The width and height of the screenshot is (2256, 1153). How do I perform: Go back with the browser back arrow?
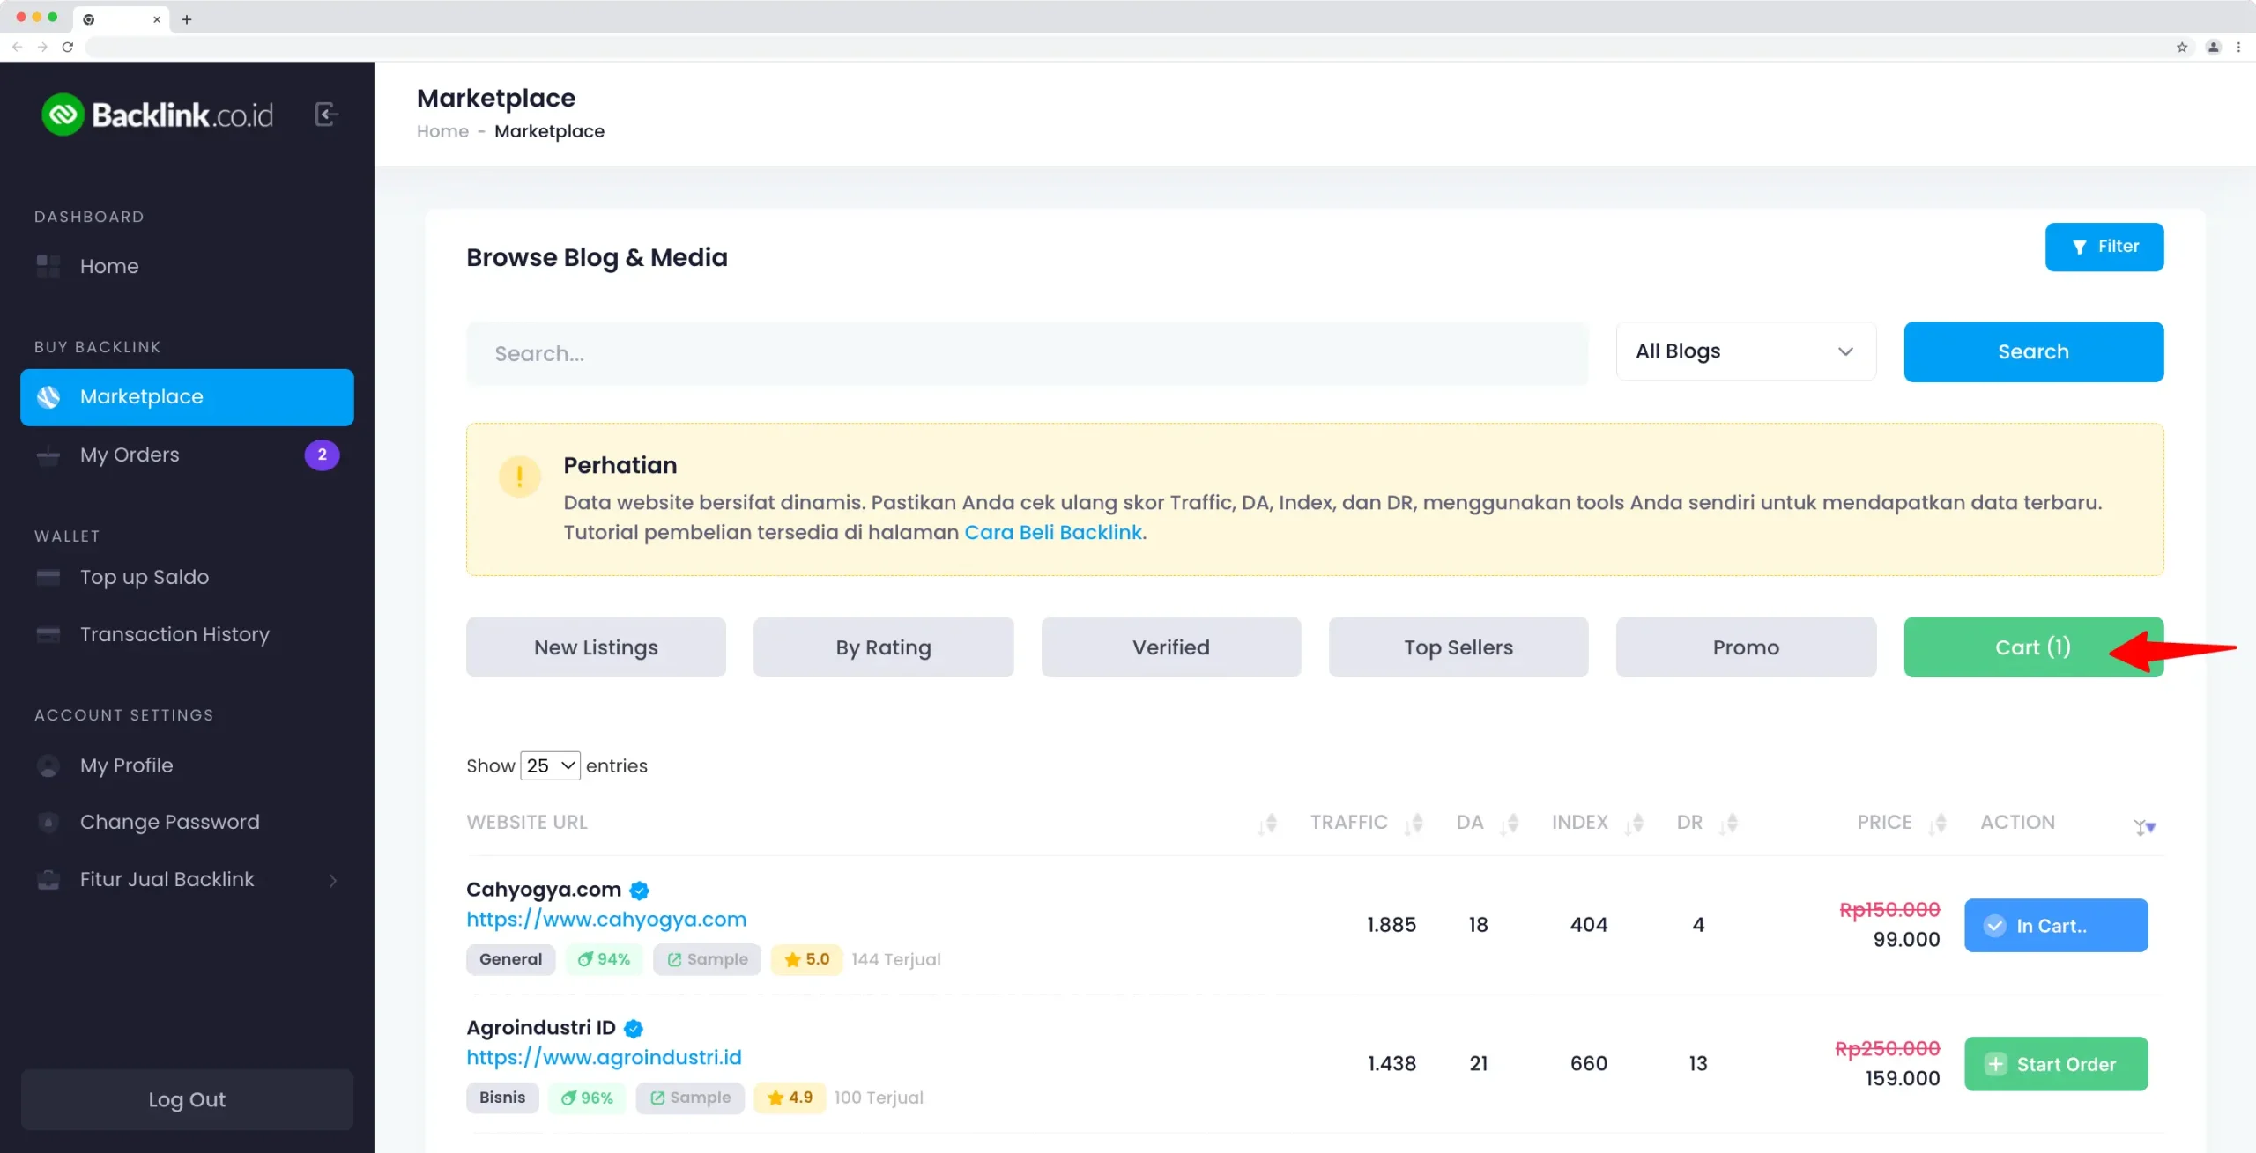point(18,48)
